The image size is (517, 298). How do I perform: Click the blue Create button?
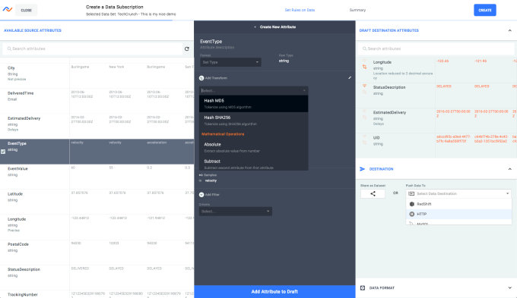tap(485, 10)
